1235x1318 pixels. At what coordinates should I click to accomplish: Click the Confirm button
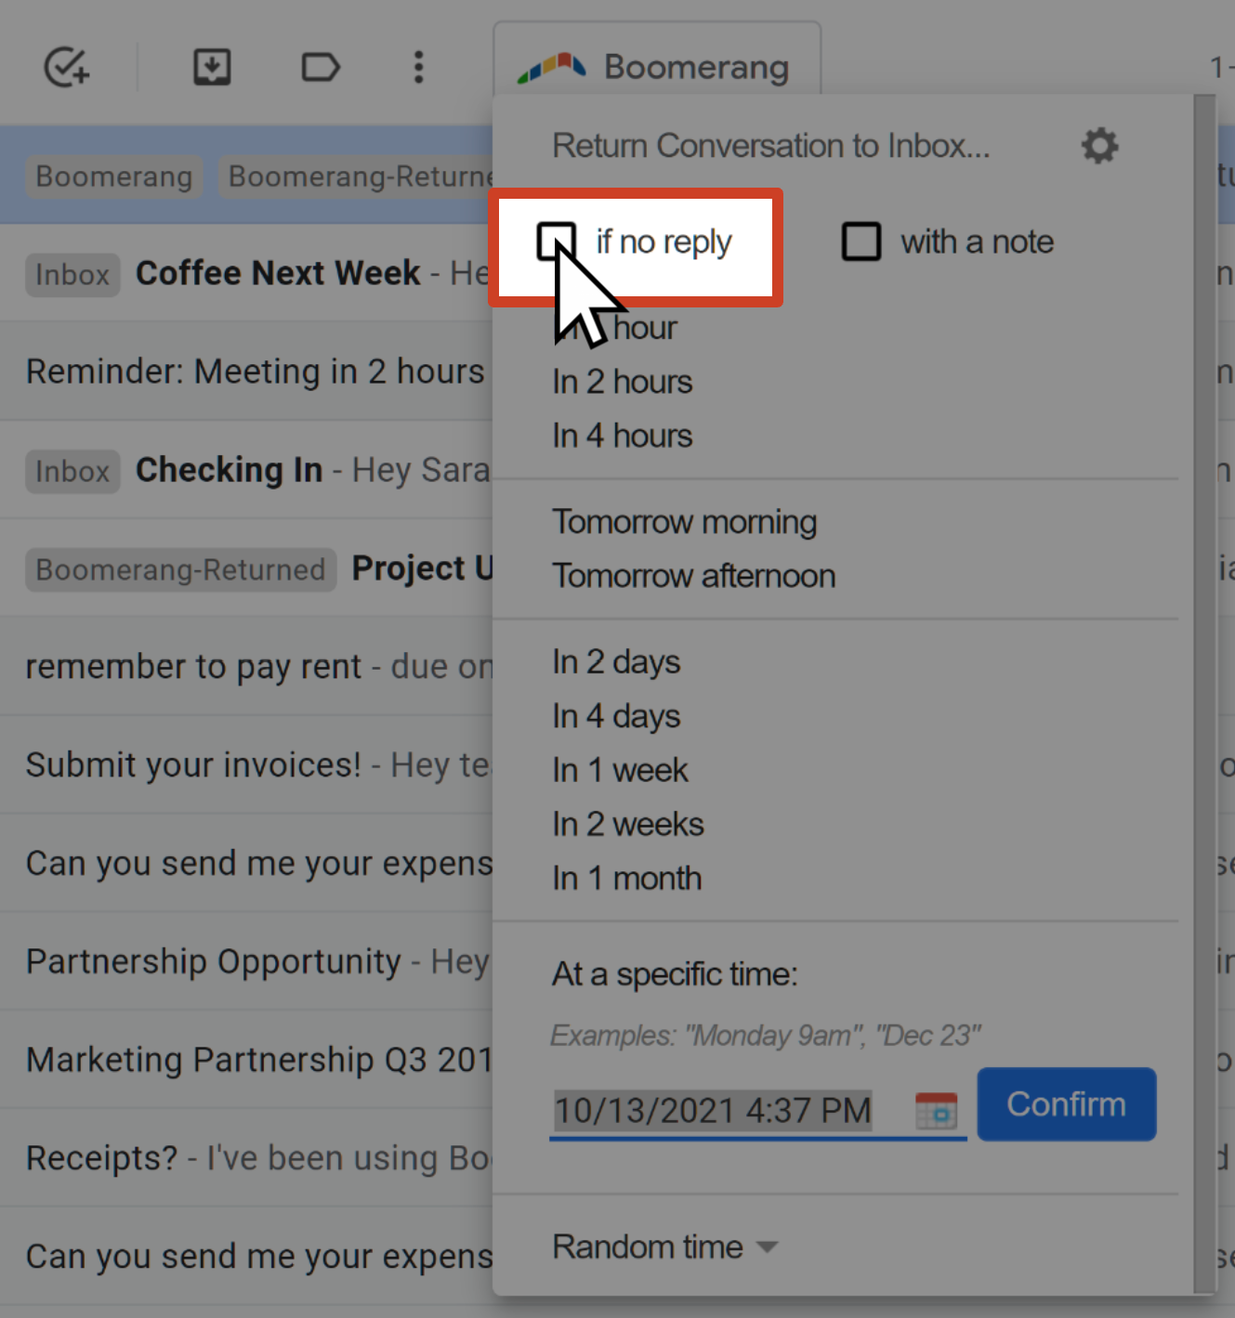coord(1066,1104)
